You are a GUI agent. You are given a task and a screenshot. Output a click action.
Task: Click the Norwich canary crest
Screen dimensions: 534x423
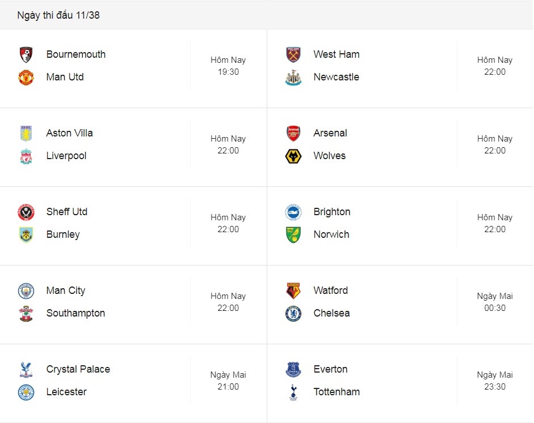(293, 235)
